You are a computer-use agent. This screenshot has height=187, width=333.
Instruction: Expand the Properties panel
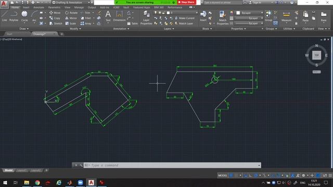(238, 29)
